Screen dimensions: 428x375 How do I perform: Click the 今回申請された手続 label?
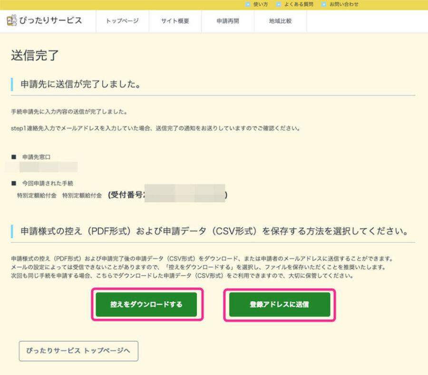(48, 183)
